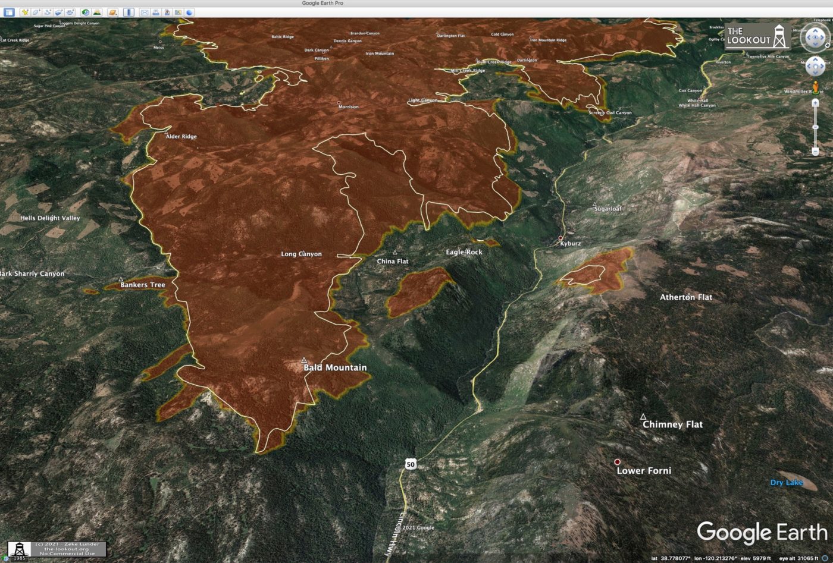833x563 pixels.
Task: Click the lookout.org copyright badge
Action: pos(58,549)
